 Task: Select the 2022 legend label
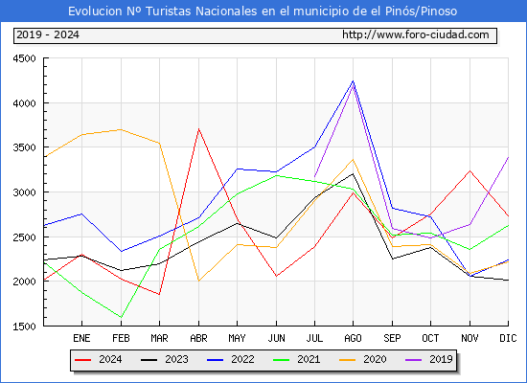[242, 359]
